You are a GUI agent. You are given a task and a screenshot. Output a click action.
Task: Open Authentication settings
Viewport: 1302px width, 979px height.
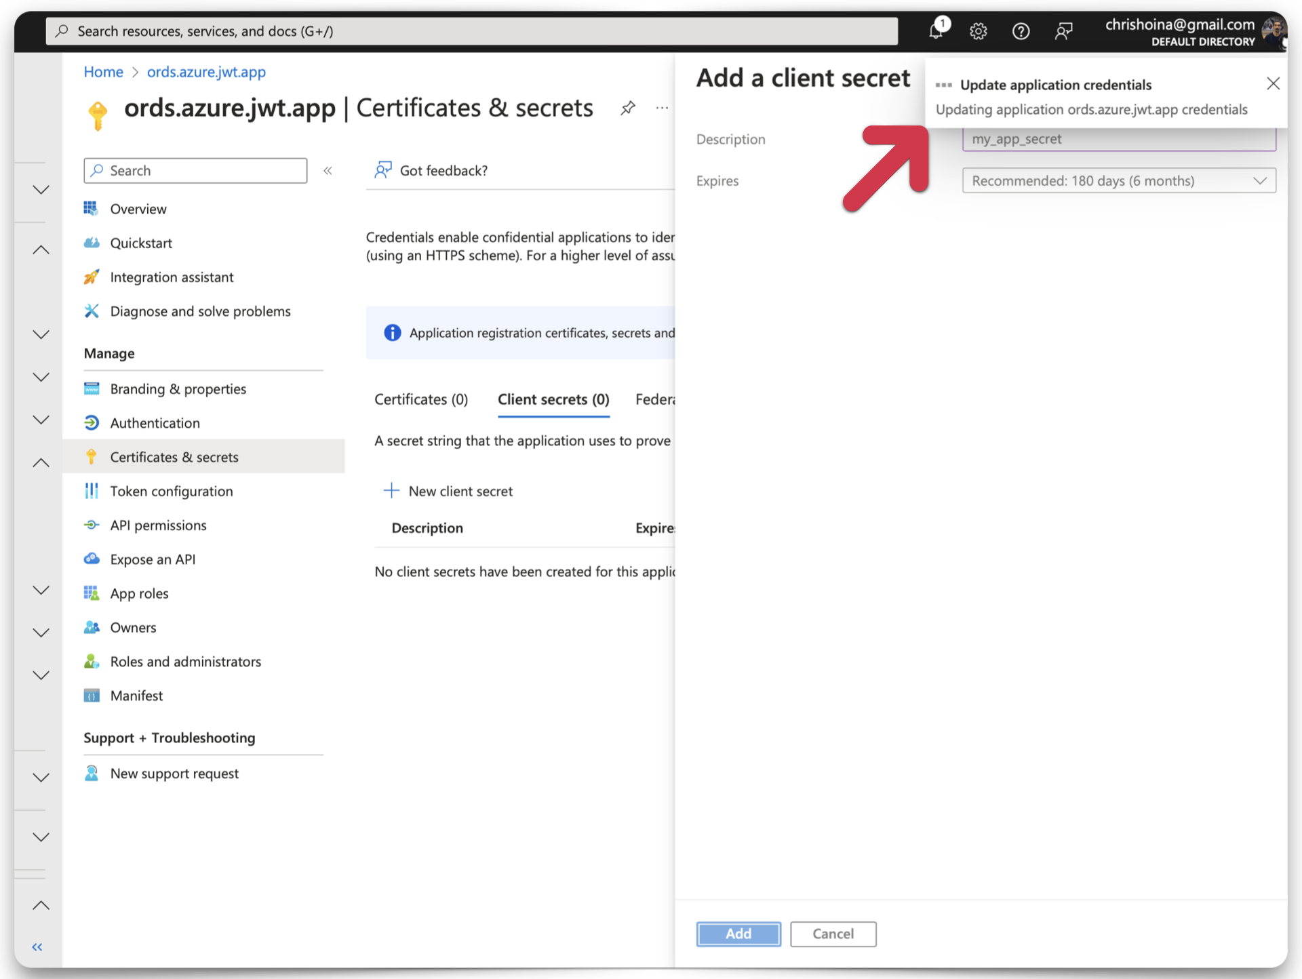pyautogui.click(x=155, y=422)
